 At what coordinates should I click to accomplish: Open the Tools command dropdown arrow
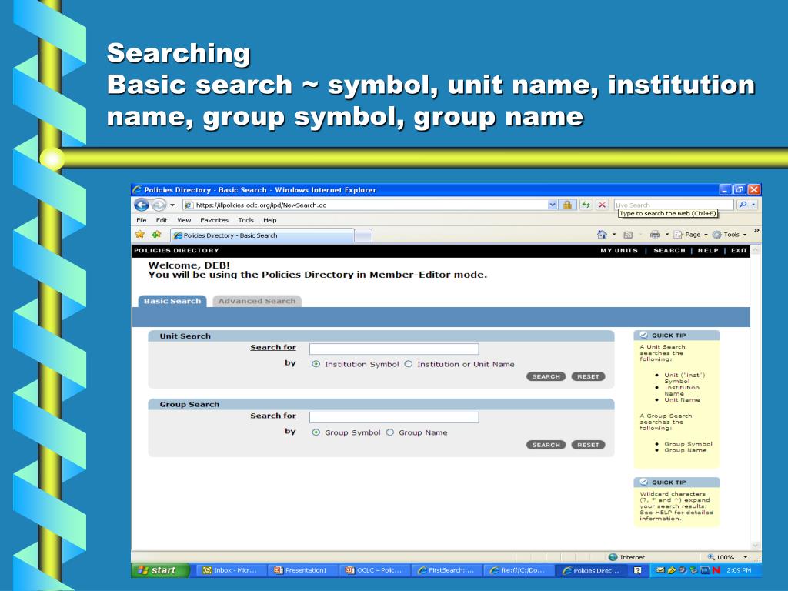[x=745, y=235]
